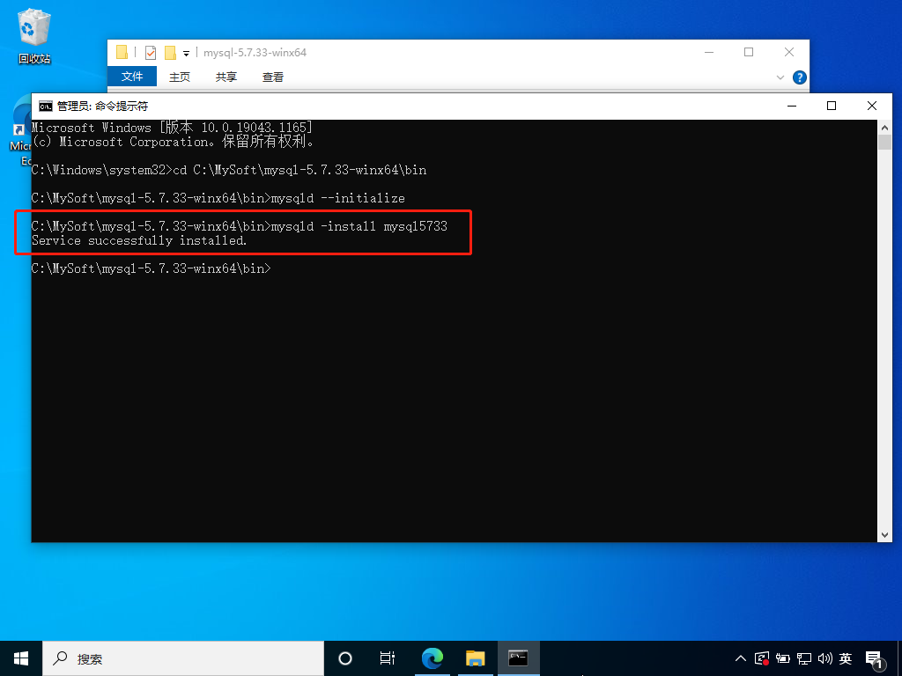Viewport: 902px width, 676px height.
Task: Click the taskbar search box 搜索
Action: pyautogui.click(x=185, y=658)
